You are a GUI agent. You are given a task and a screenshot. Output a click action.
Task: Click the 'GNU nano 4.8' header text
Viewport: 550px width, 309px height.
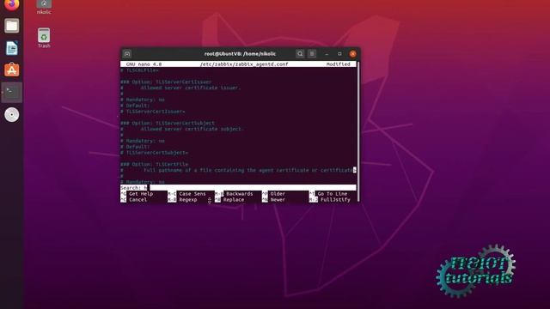pyautogui.click(x=144, y=64)
